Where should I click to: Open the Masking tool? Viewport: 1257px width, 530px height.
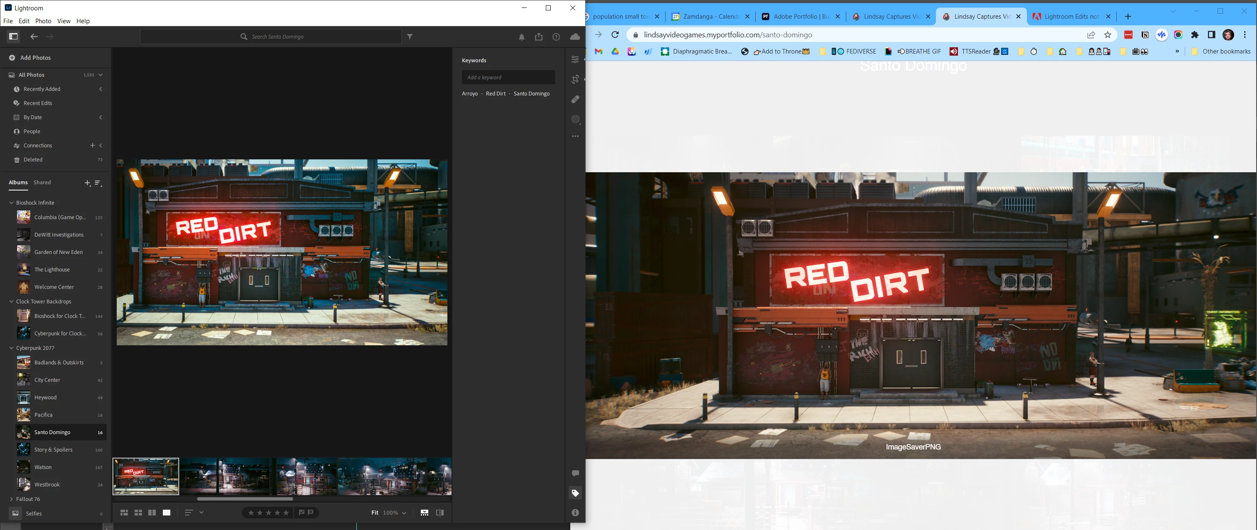(575, 120)
